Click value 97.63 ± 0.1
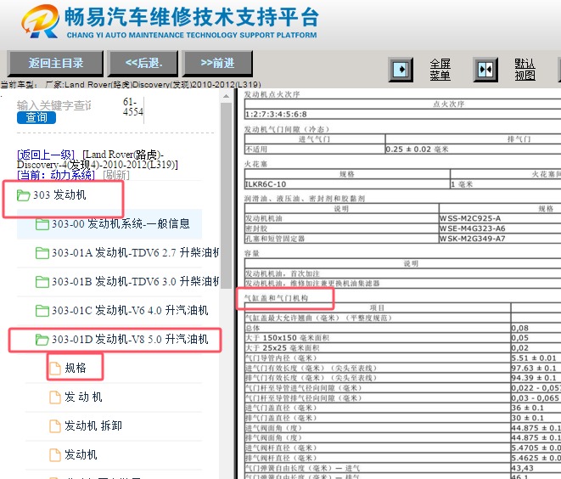Screen dimensions: 561x479 [534, 368]
